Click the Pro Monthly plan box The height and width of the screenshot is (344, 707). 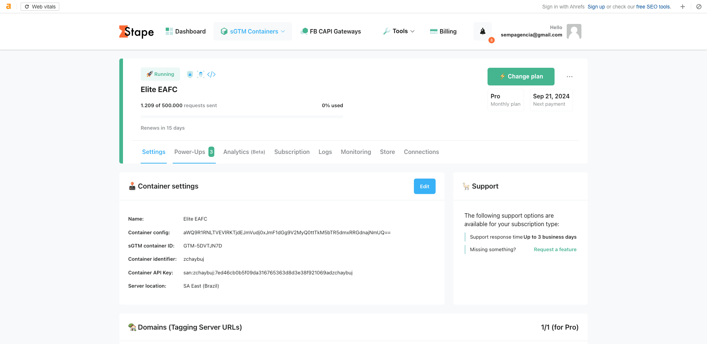click(506, 100)
